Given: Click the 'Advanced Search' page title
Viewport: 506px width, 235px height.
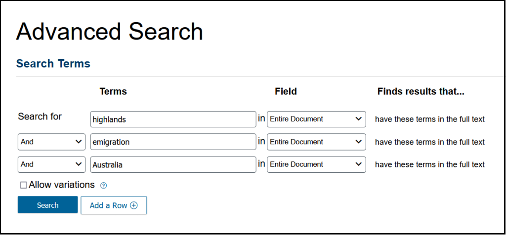Looking at the screenshot, I should pyautogui.click(x=109, y=32).
